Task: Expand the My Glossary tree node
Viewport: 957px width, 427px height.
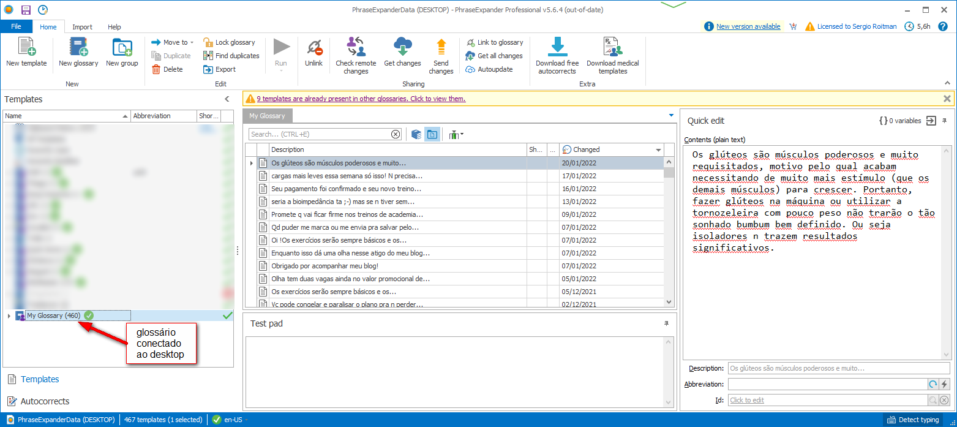Action: pyautogui.click(x=9, y=316)
